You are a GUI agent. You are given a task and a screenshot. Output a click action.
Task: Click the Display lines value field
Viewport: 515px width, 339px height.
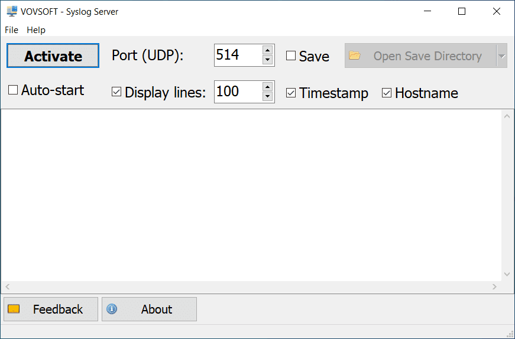238,92
